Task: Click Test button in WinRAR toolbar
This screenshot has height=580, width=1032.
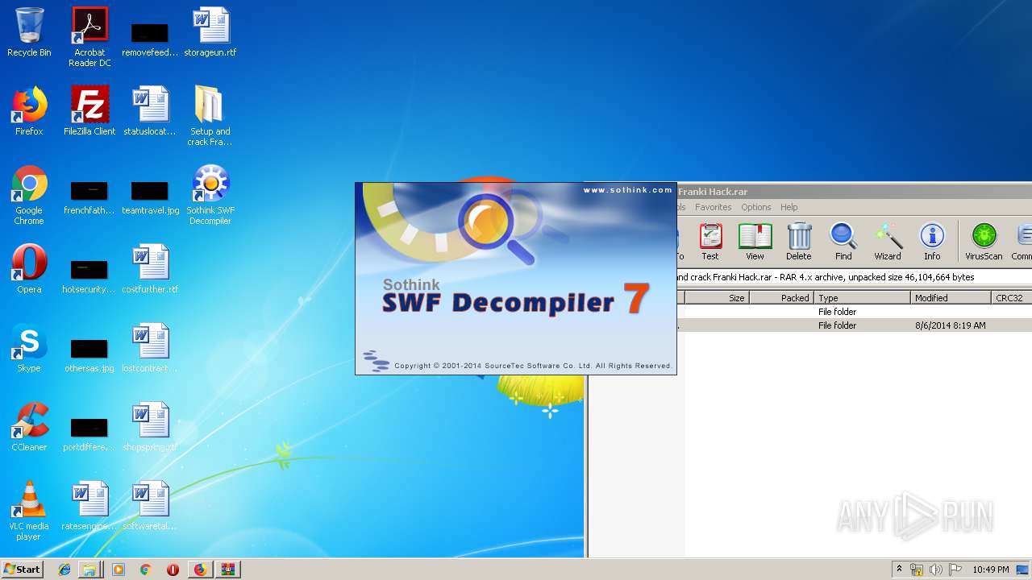Action: [x=710, y=242]
